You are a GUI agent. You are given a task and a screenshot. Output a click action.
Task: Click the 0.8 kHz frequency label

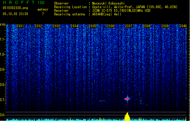pyautogui.click(x=3, y=85)
